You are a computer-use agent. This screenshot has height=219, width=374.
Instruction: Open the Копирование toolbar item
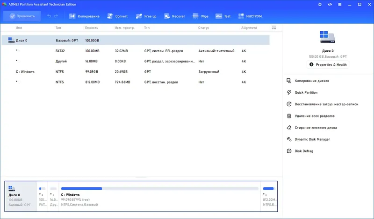tap(84, 16)
